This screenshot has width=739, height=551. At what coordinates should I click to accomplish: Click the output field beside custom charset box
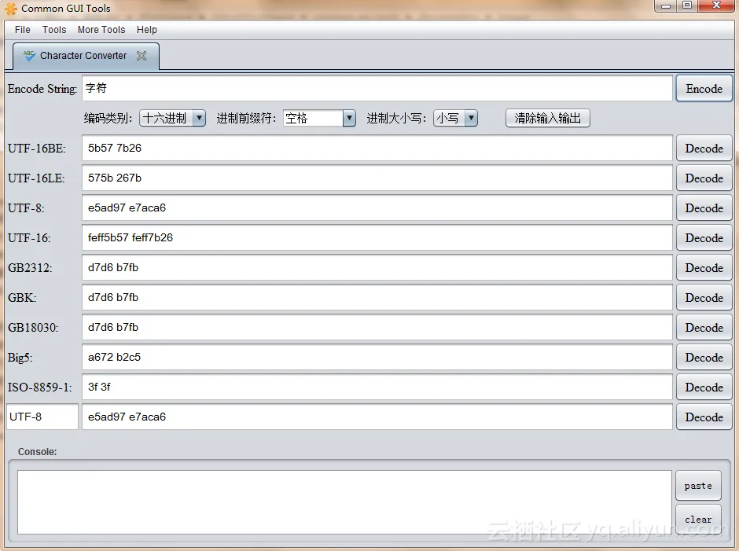377,417
